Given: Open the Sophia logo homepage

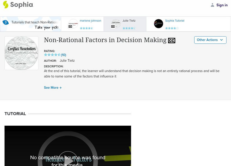Looking at the screenshot, I should pyautogui.click(x=18, y=5).
